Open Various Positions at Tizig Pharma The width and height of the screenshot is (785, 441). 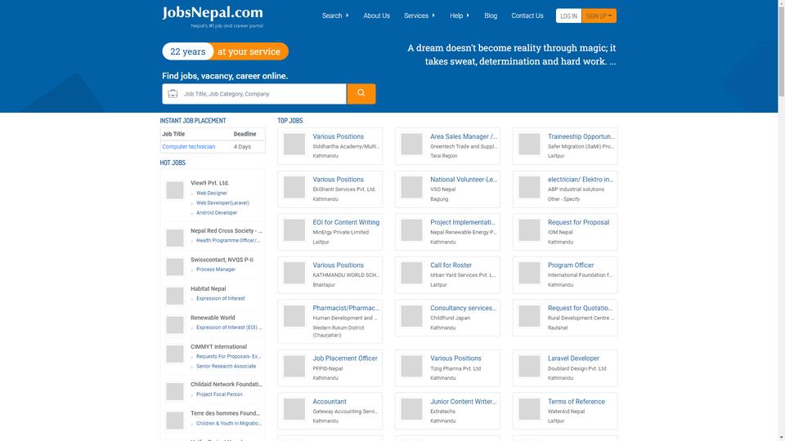pyautogui.click(x=455, y=359)
